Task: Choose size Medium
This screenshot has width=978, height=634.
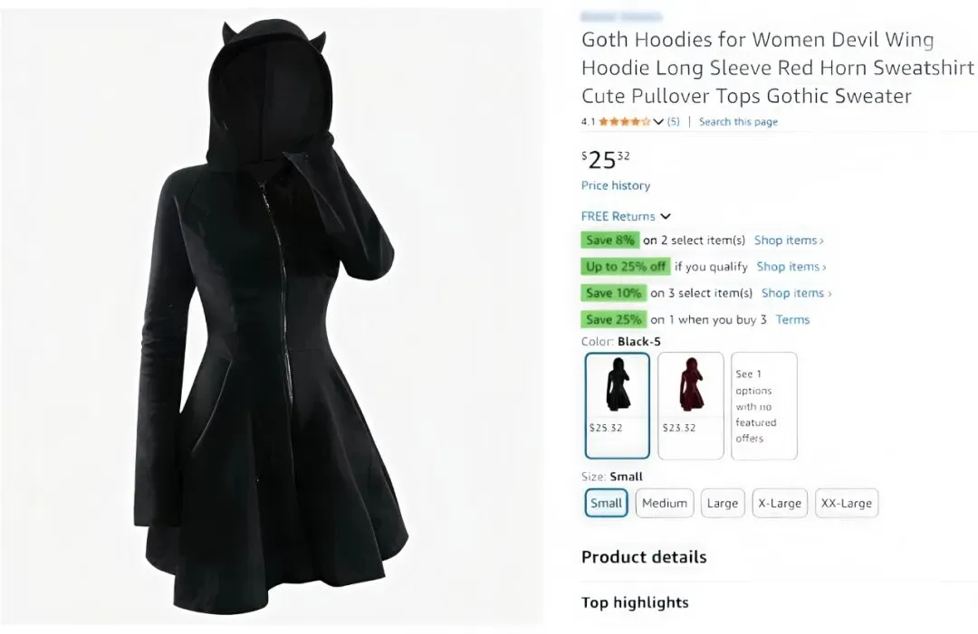Action: [x=665, y=503]
